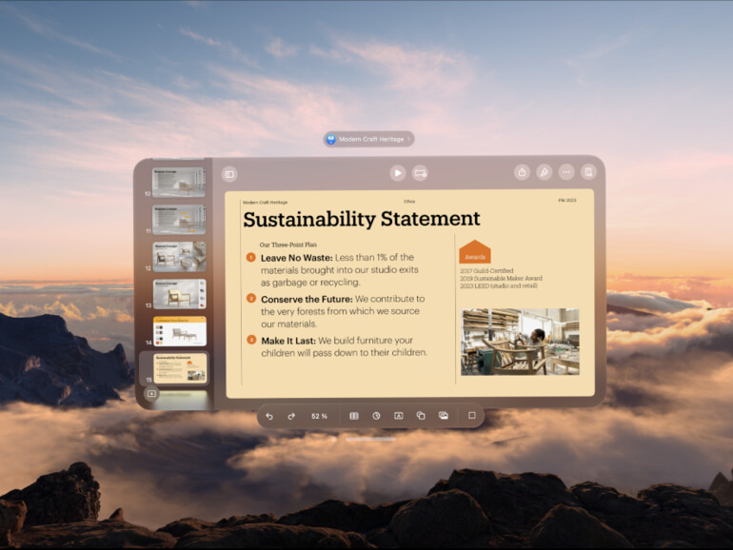Select orange bullet number 3

pos(251,340)
